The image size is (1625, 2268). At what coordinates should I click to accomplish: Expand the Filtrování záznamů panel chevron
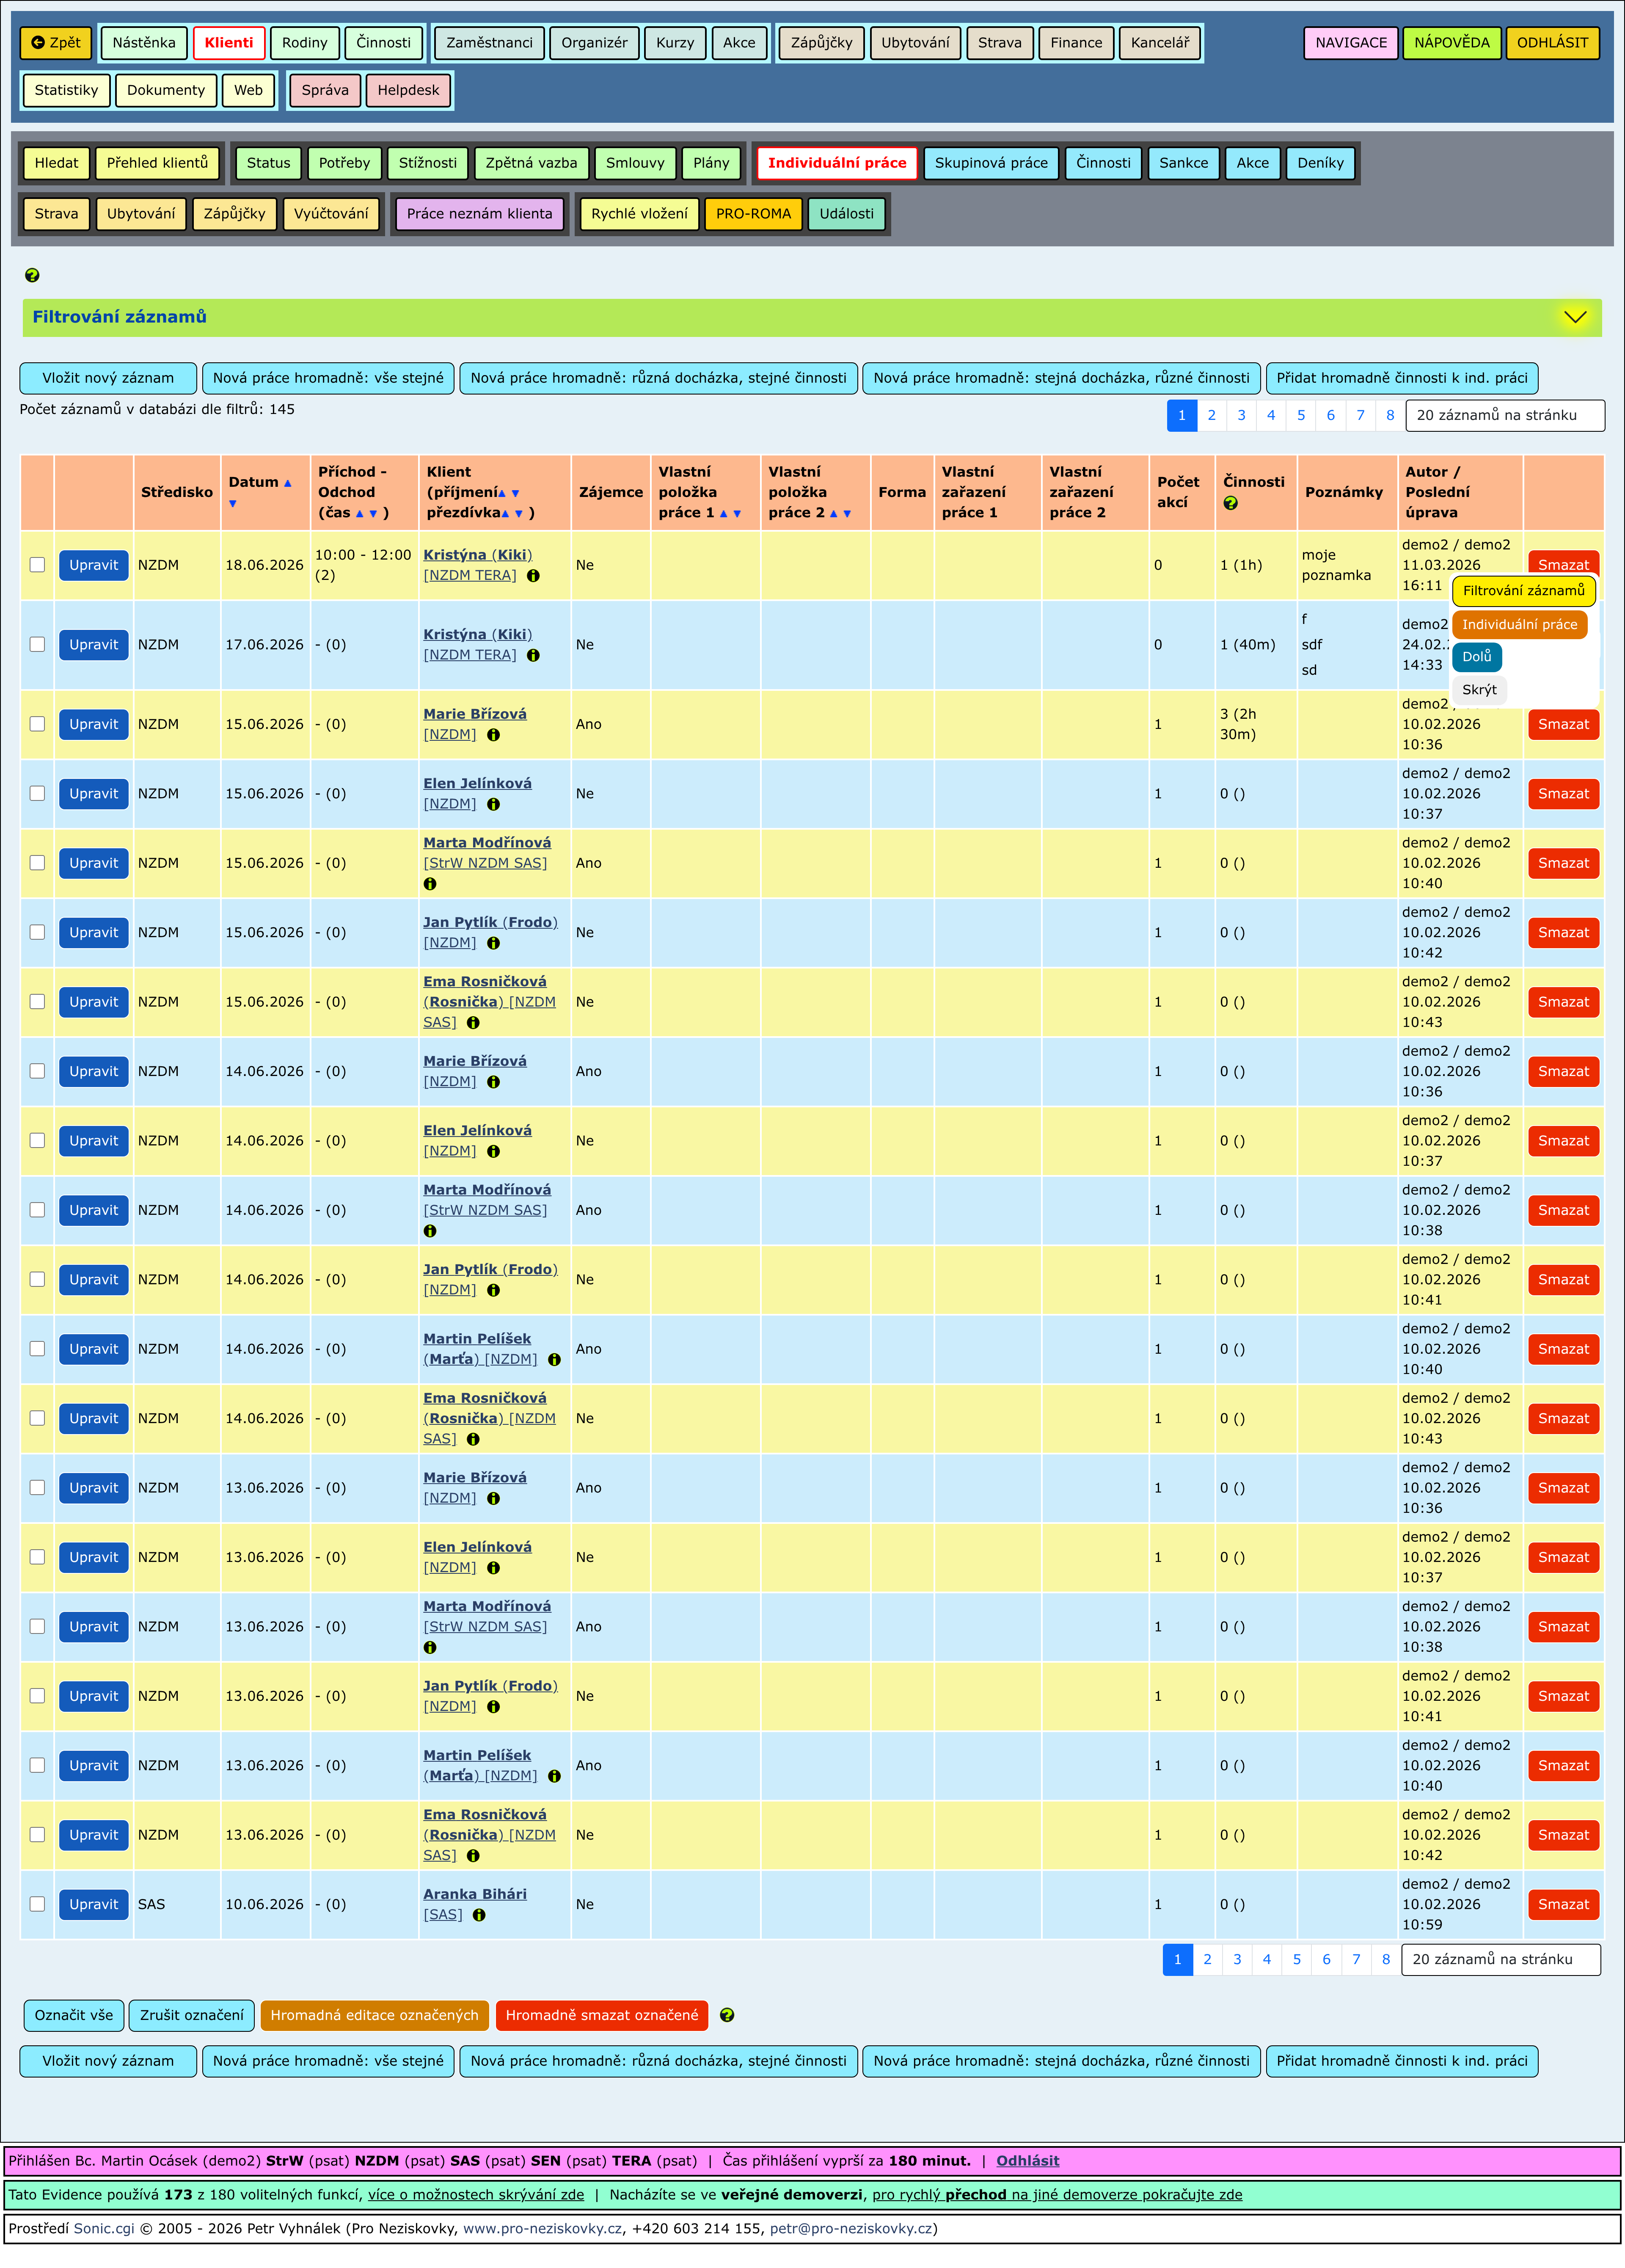pos(1575,317)
